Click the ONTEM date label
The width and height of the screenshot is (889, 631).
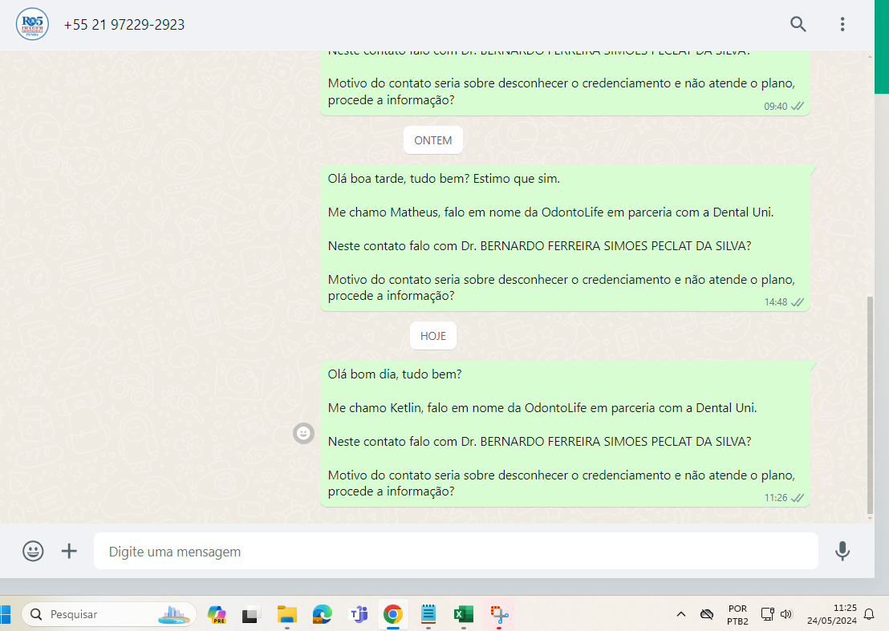[433, 140]
